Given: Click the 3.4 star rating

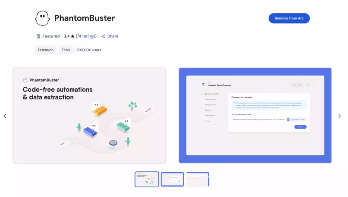Looking at the screenshot, I should coord(69,36).
